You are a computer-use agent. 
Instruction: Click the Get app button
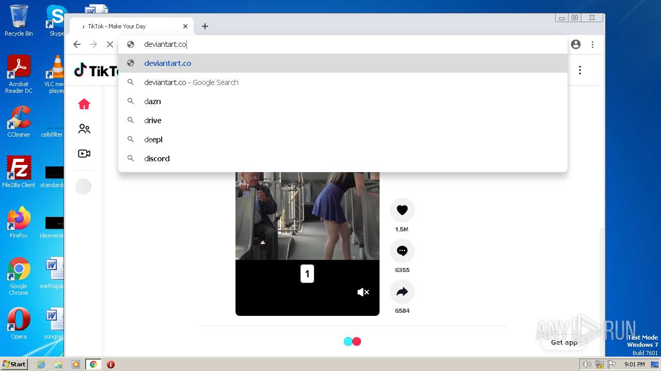pyautogui.click(x=564, y=343)
